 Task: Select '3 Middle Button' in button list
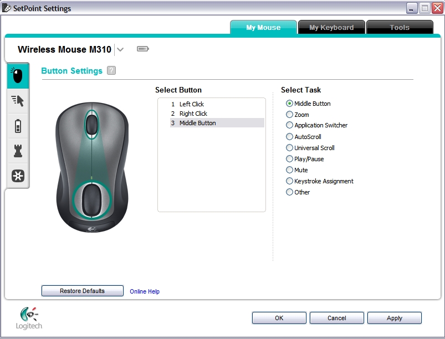217,123
